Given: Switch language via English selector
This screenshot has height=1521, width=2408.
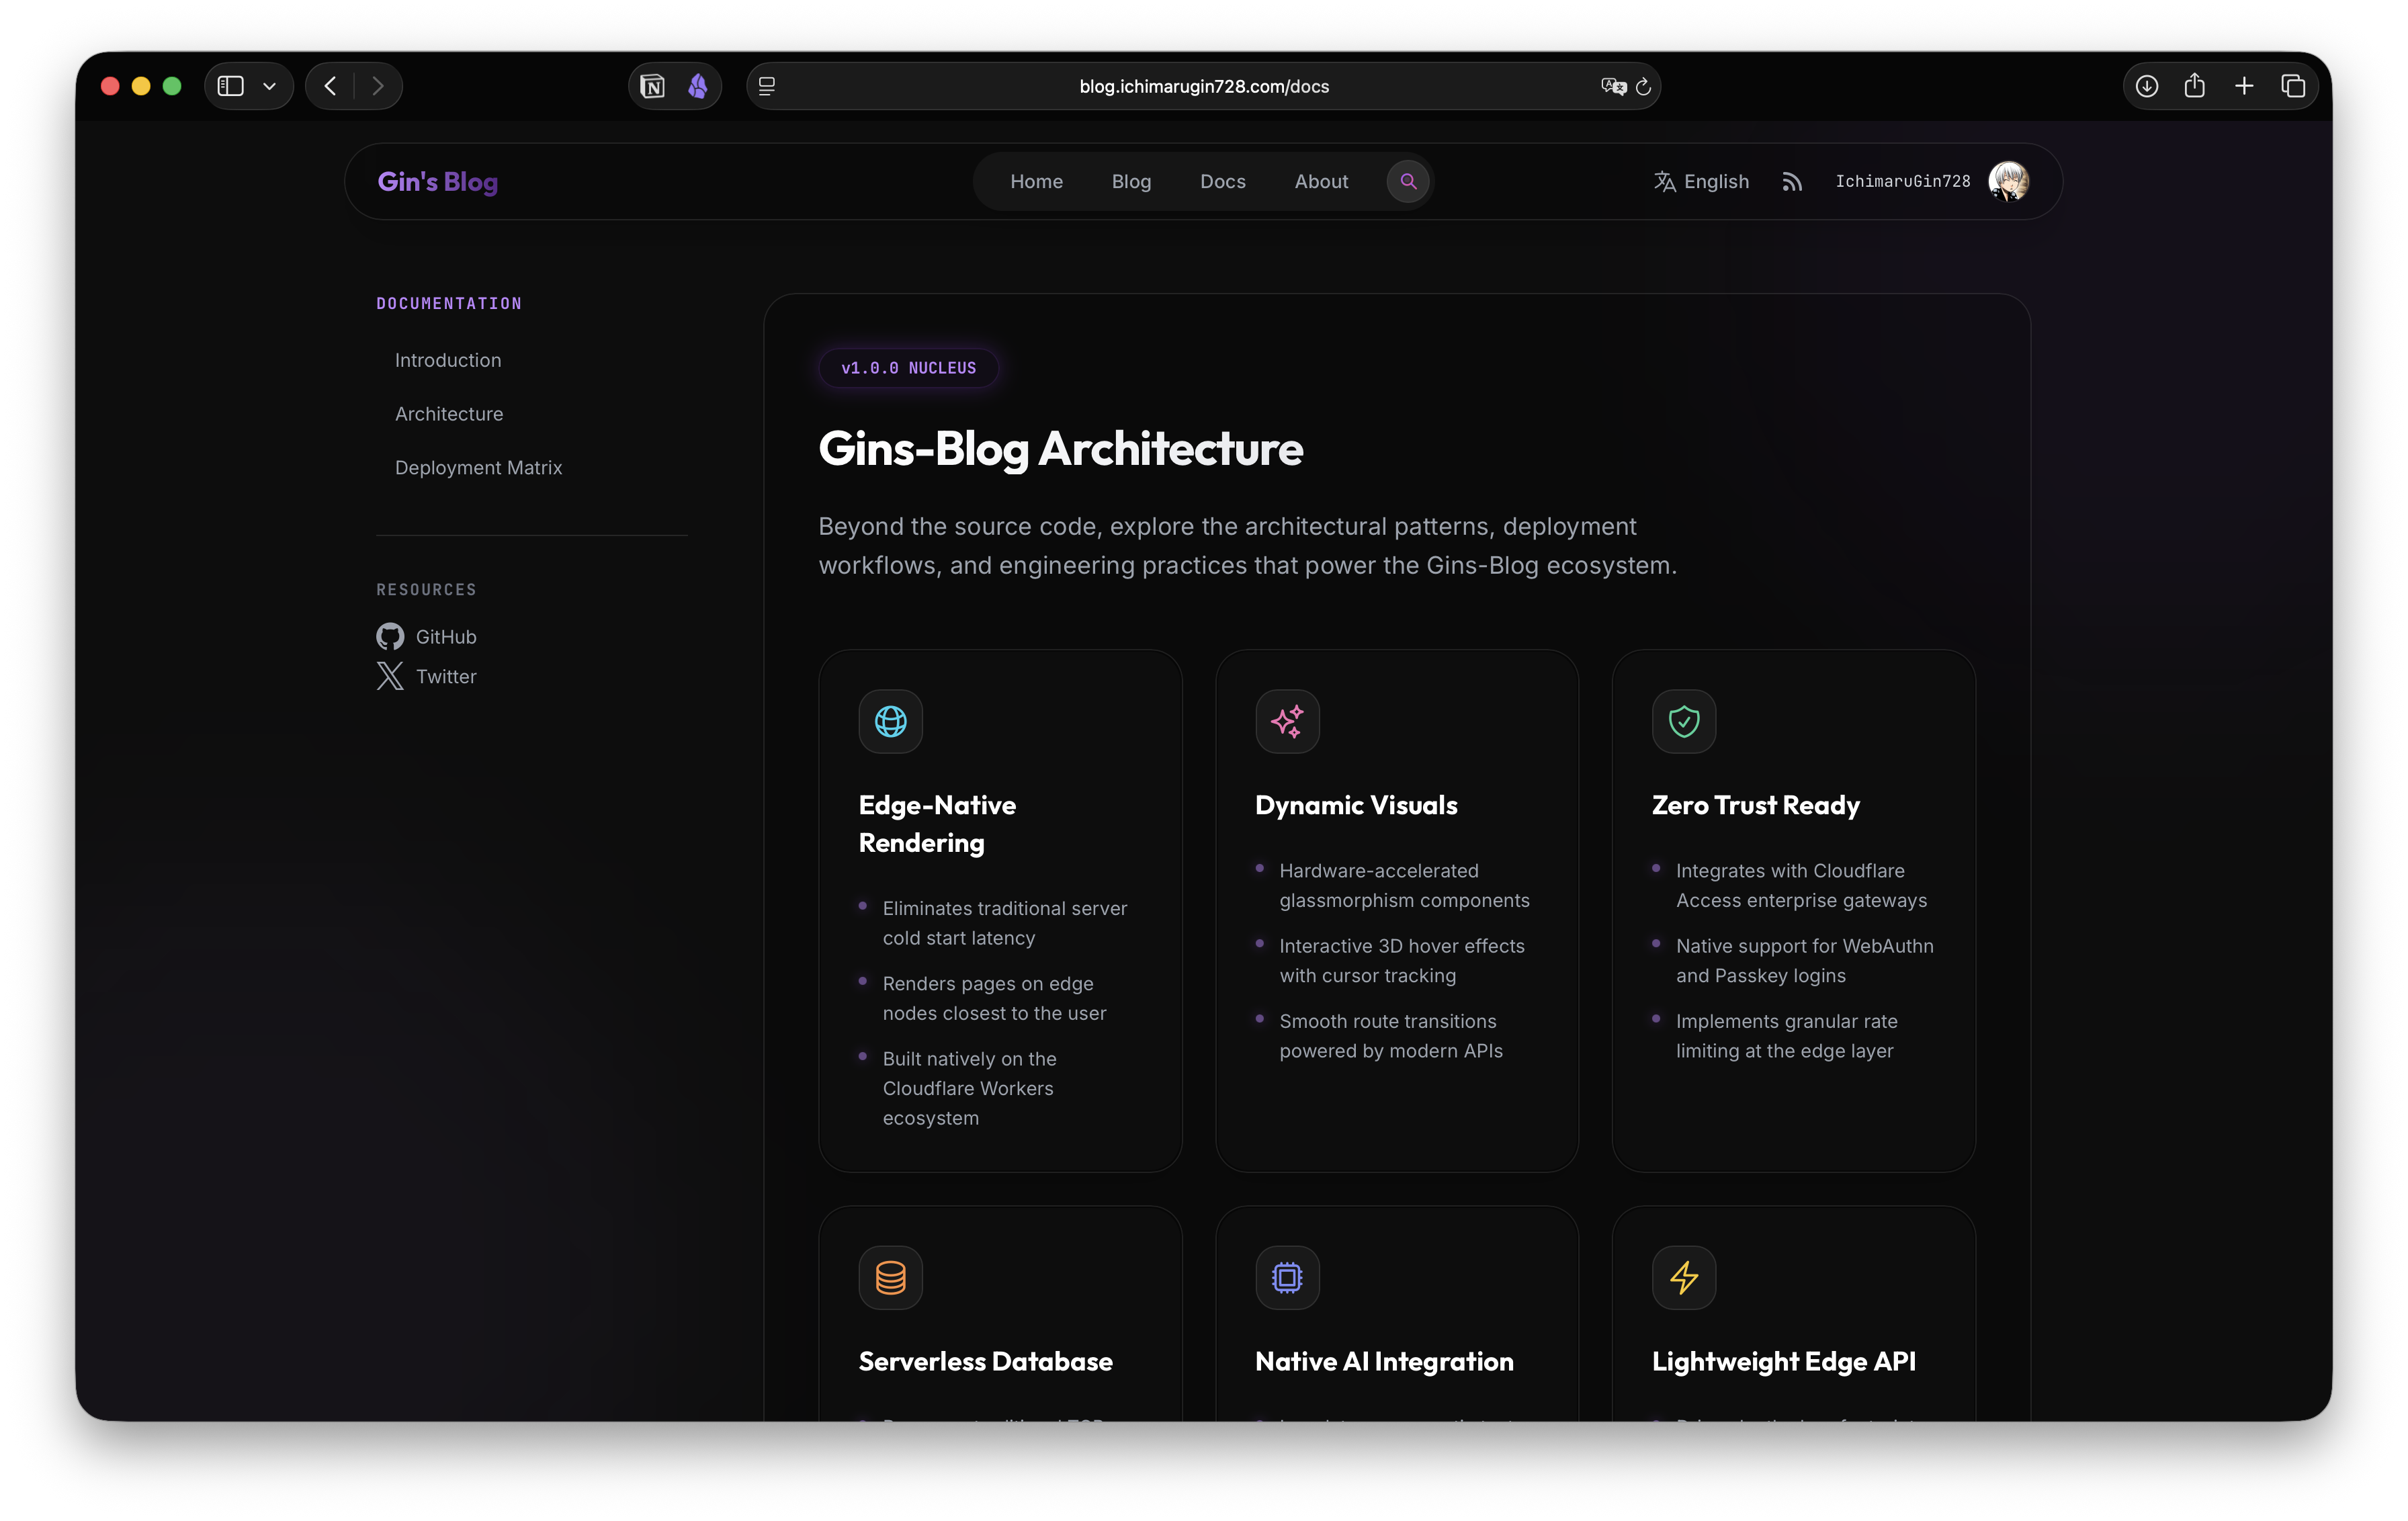Looking at the screenshot, I should [1701, 181].
